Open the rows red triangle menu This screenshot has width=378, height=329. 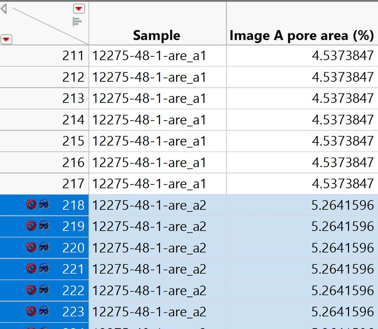[6, 39]
